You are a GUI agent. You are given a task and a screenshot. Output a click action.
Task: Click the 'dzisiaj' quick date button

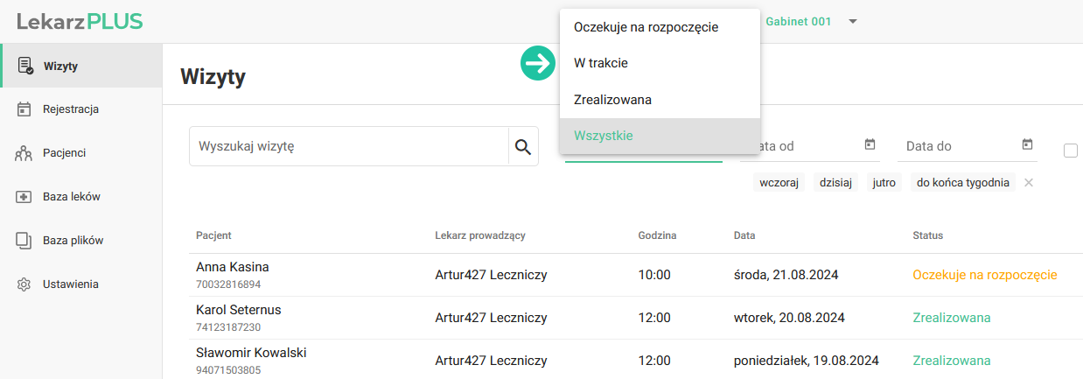(x=837, y=183)
